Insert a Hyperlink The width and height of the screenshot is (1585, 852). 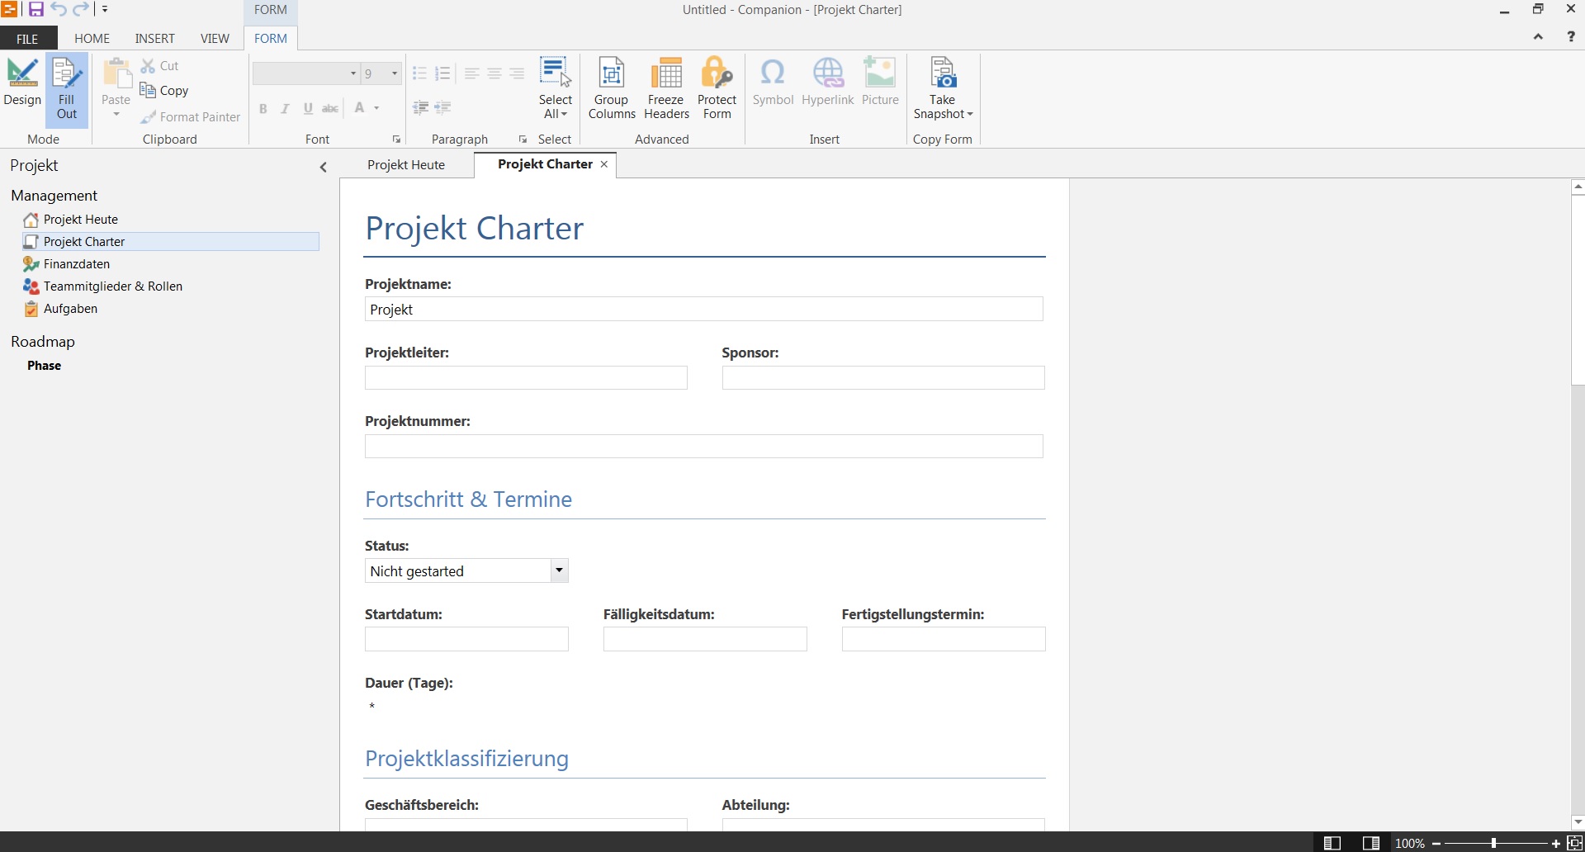pos(827,82)
